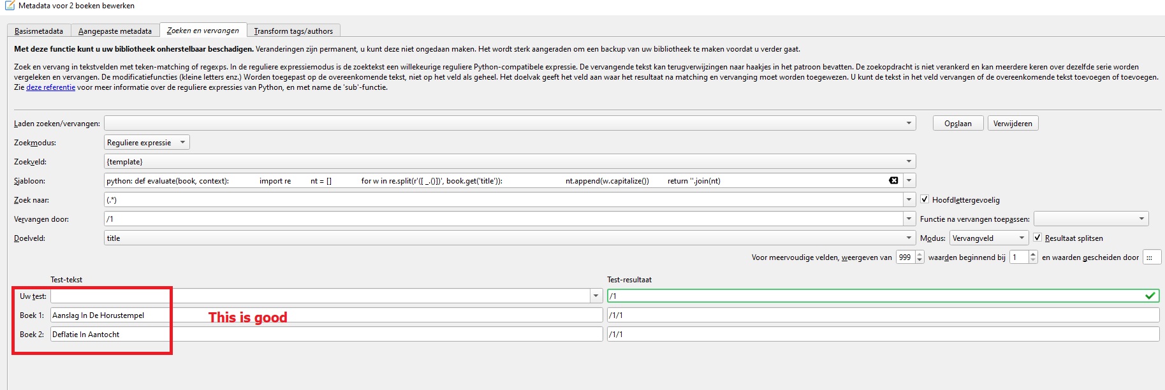1165x390 pixels.
Task: Expand the Uw test history dropdown
Action: (x=596, y=296)
